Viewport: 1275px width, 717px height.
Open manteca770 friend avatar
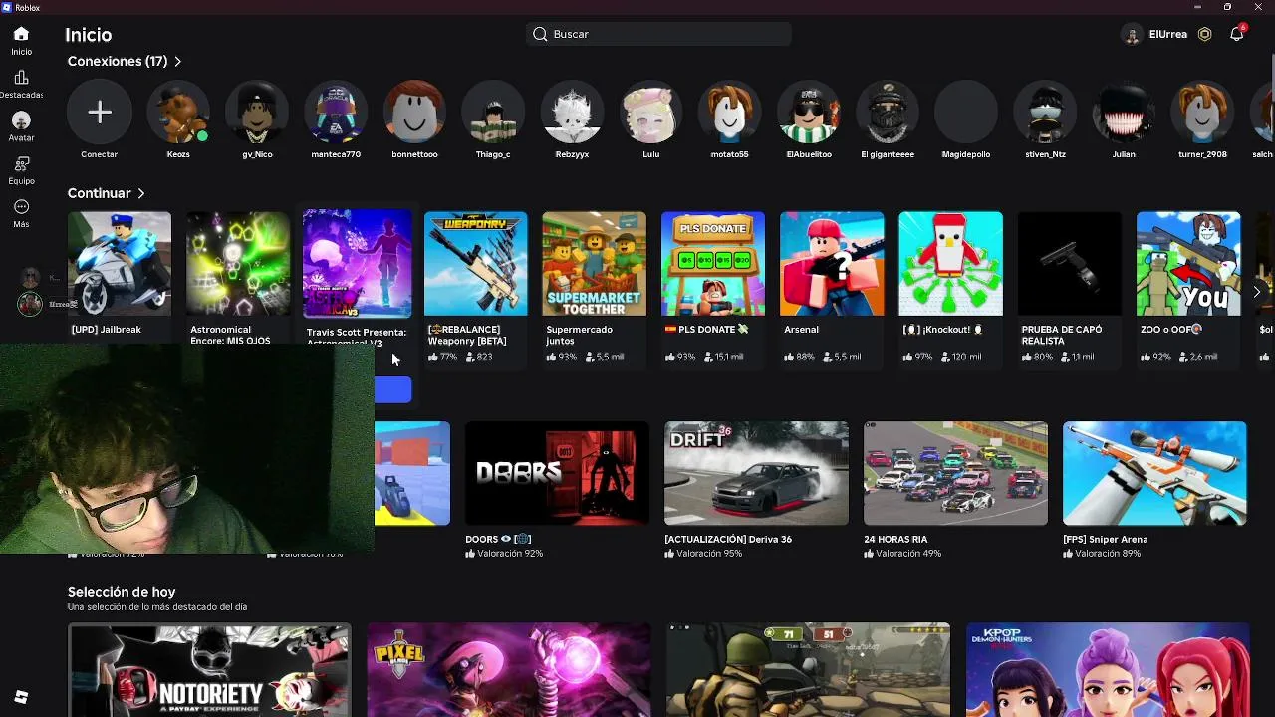(x=336, y=113)
